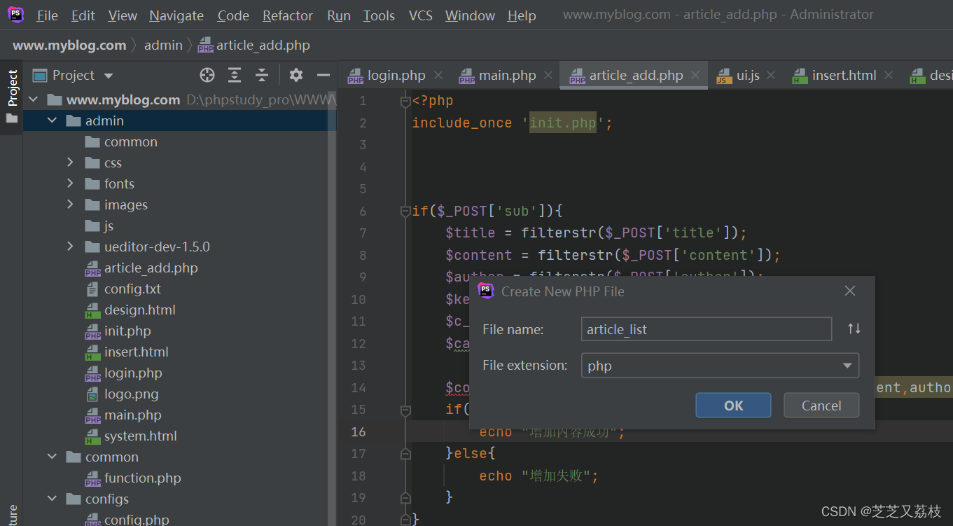Collapse the configs folder
The image size is (953, 526).
pos(52,499)
